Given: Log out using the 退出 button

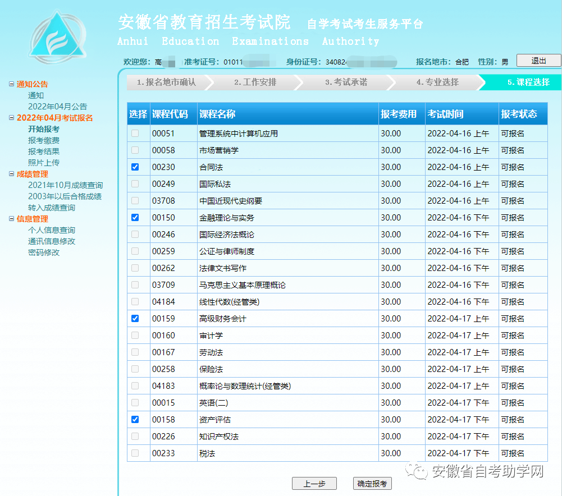Looking at the screenshot, I should tap(538, 61).
